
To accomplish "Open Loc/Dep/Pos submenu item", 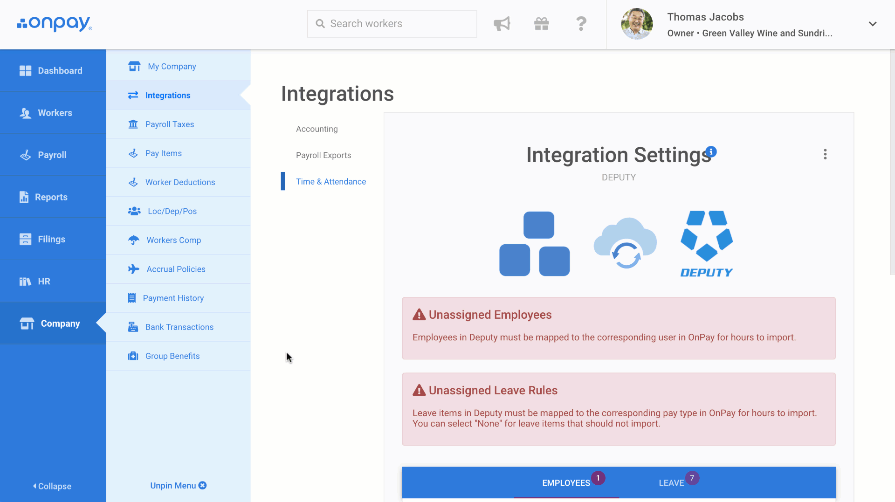I will [178, 211].
